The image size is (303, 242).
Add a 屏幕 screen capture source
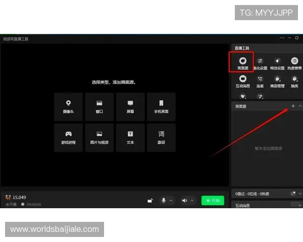coord(130,106)
